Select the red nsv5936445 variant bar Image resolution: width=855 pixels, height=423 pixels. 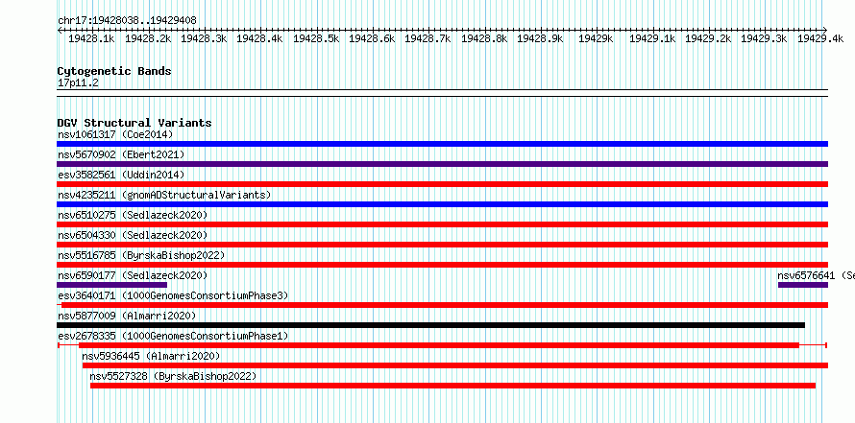[455, 365]
